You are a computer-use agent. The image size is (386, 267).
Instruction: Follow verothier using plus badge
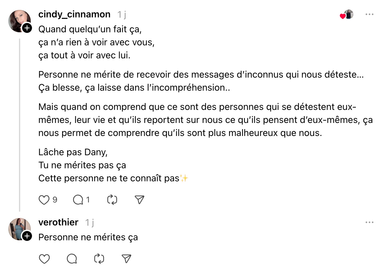click(x=27, y=237)
